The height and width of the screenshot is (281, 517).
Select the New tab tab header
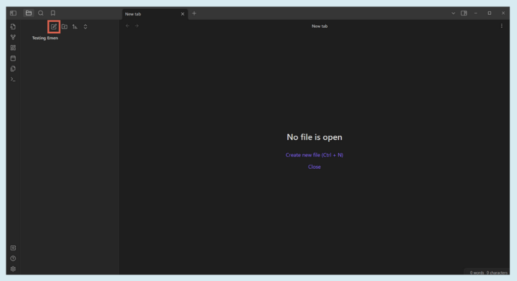point(155,14)
